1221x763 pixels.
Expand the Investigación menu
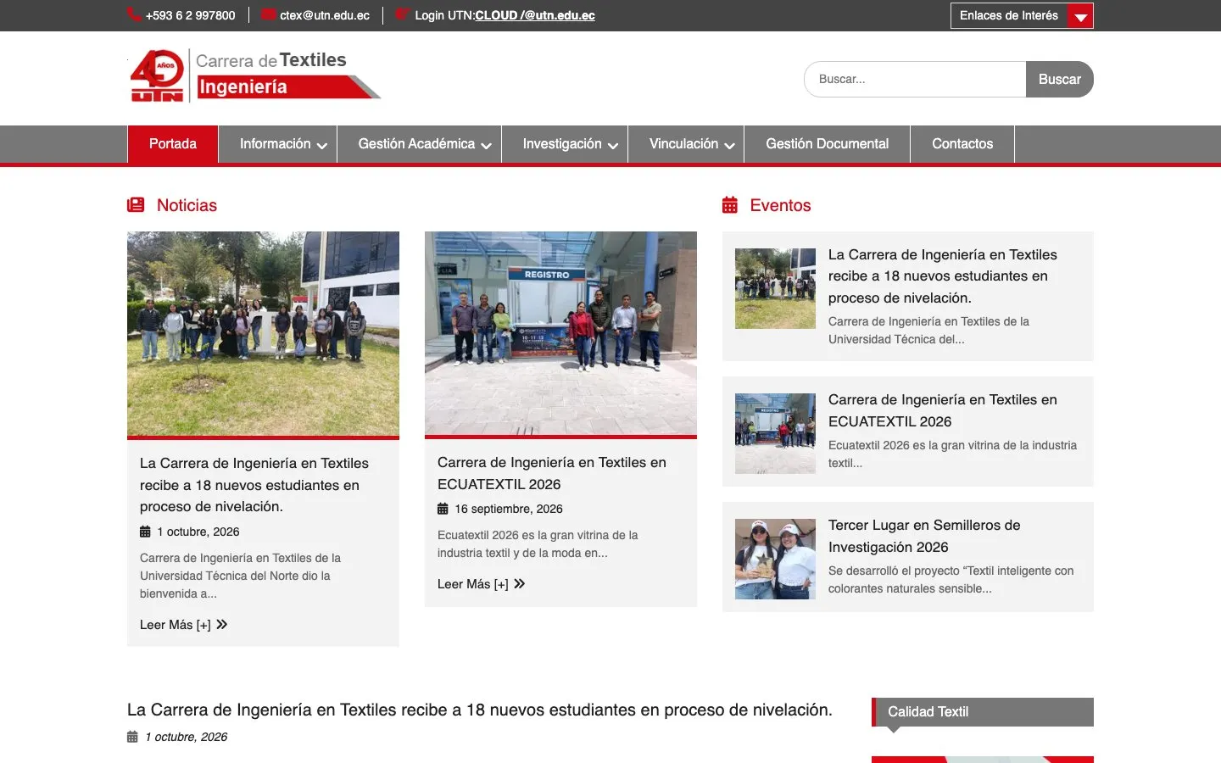565,144
